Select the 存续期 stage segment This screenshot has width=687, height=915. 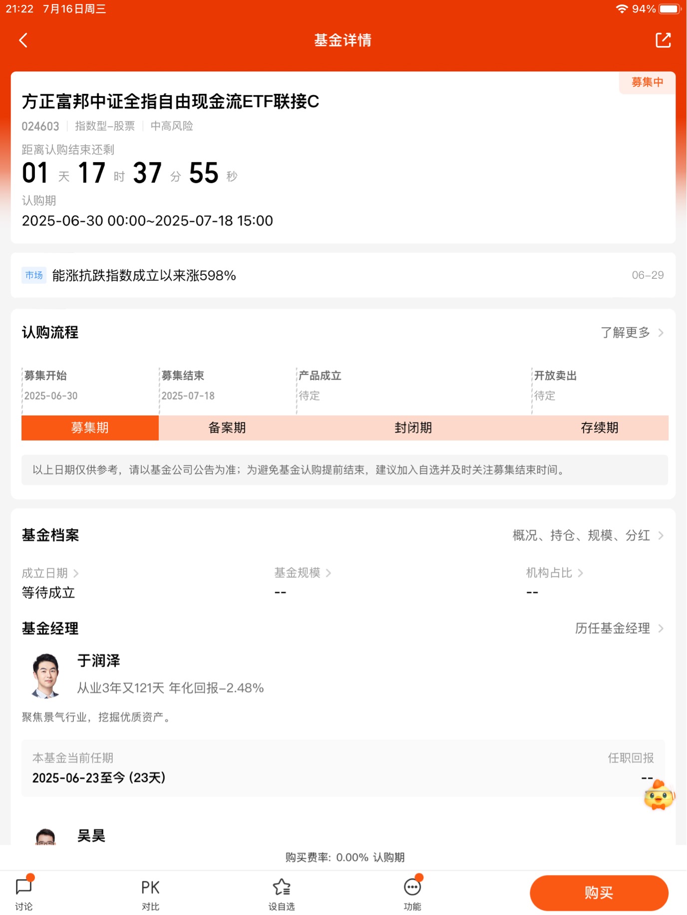[x=600, y=428]
